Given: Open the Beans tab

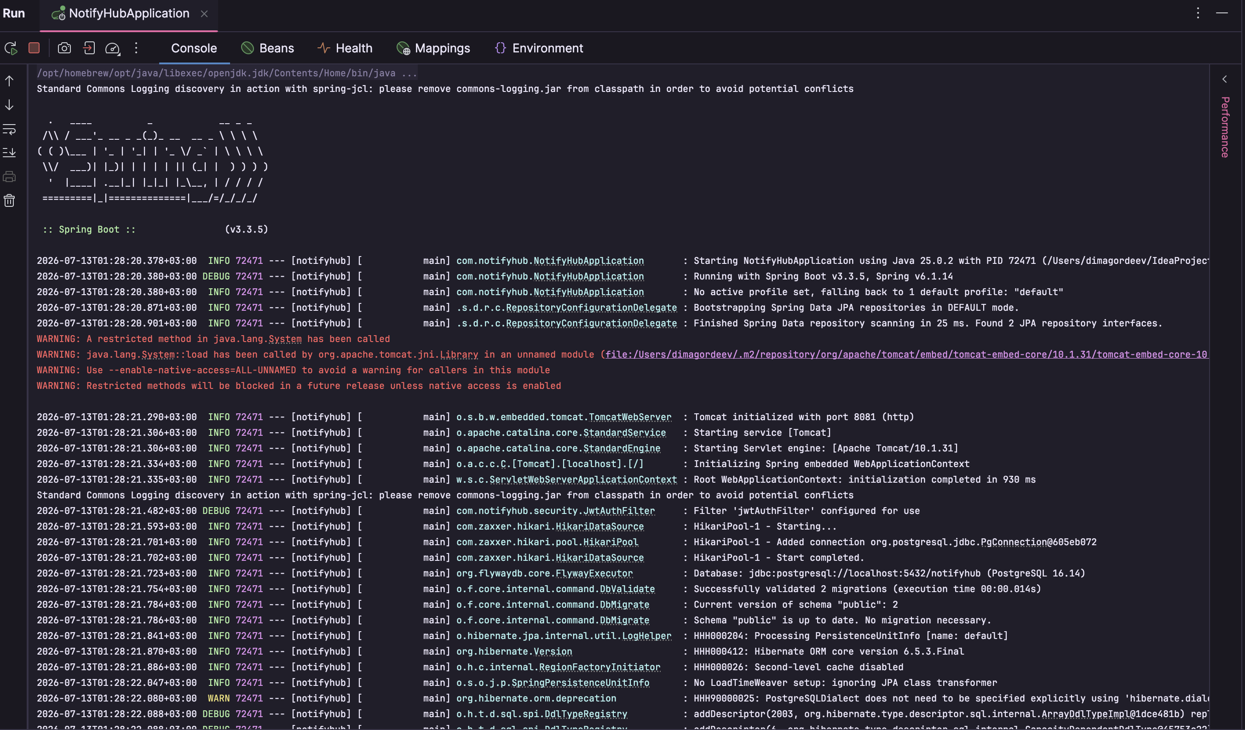Looking at the screenshot, I should 267,48.
